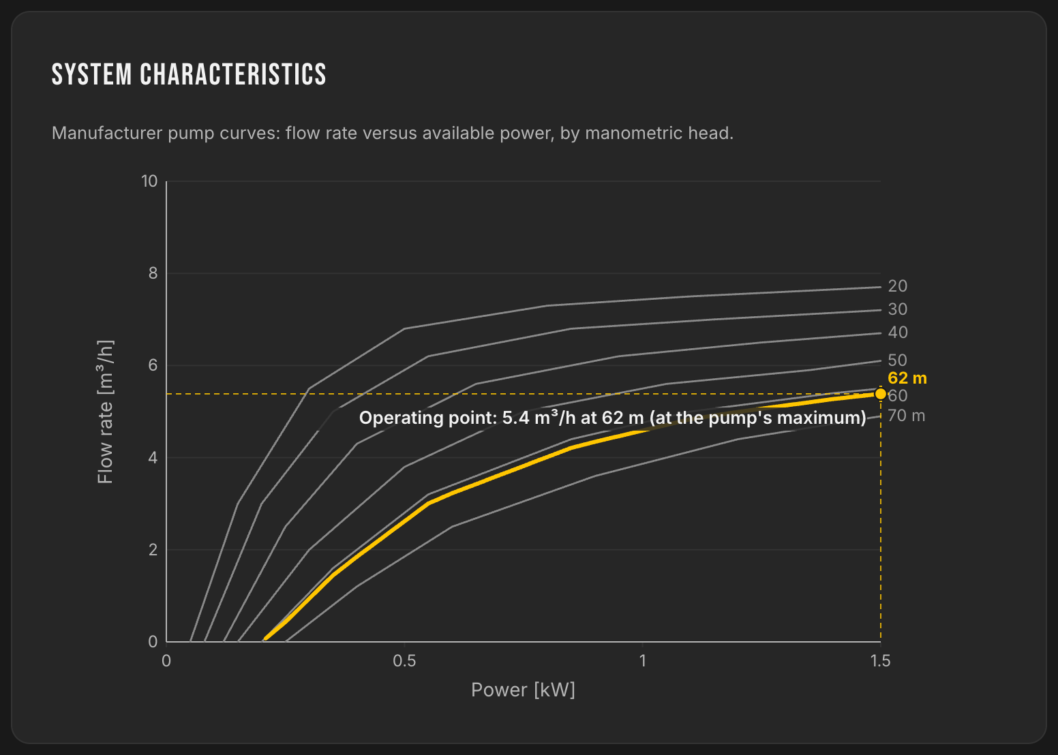This screenshot has height=755, width=1058.
Task: Click the 70 m curve label
Action: pos(906,416)
